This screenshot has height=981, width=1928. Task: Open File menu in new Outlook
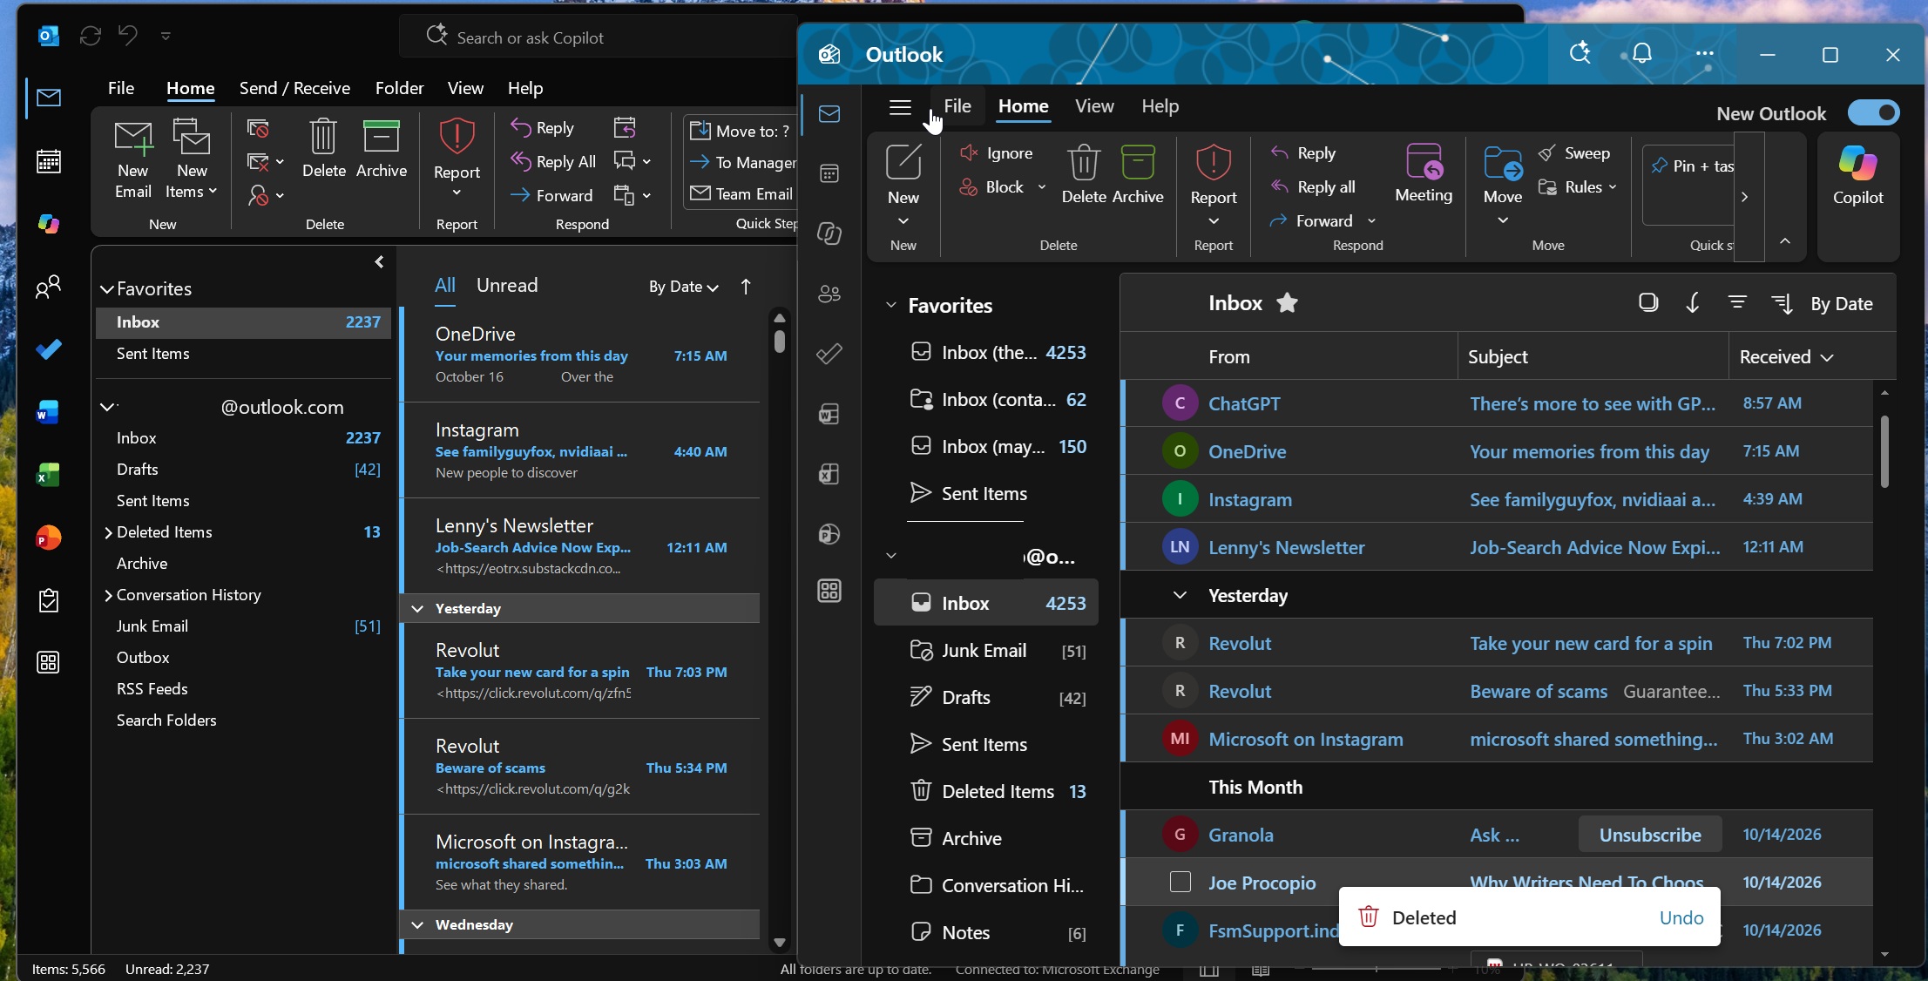(957, 106)
